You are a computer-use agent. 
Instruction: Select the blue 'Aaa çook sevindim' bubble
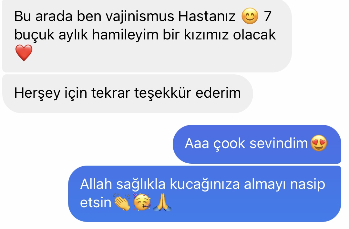coord(257,144)
